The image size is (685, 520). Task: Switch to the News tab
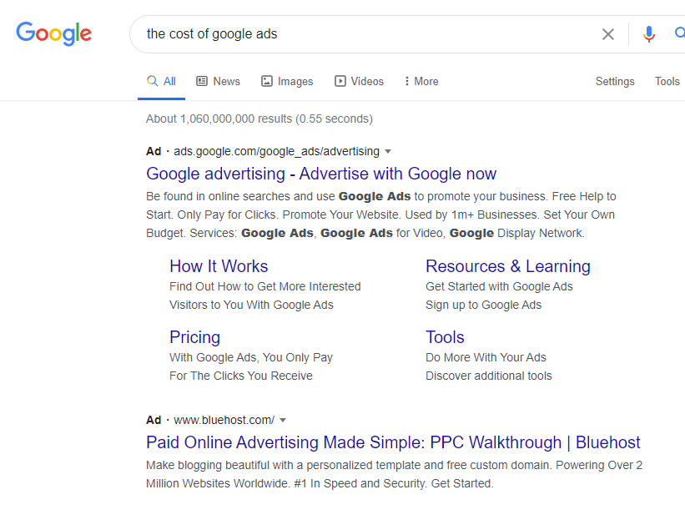218,81
